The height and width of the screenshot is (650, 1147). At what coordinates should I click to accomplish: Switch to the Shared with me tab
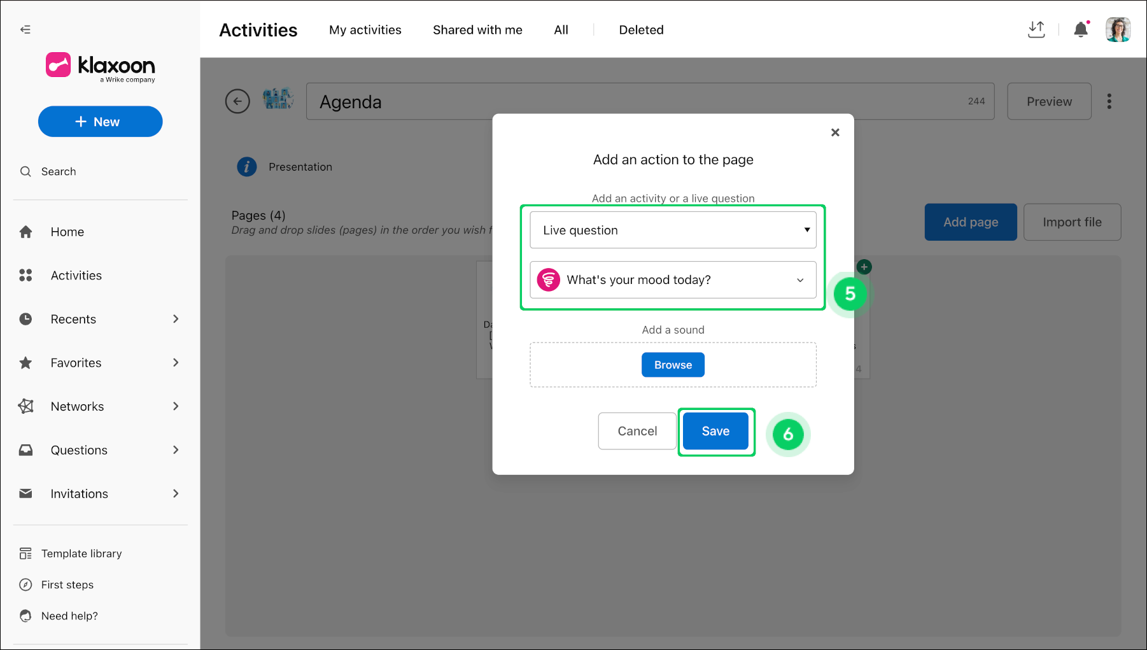click(x=477, y=30)
